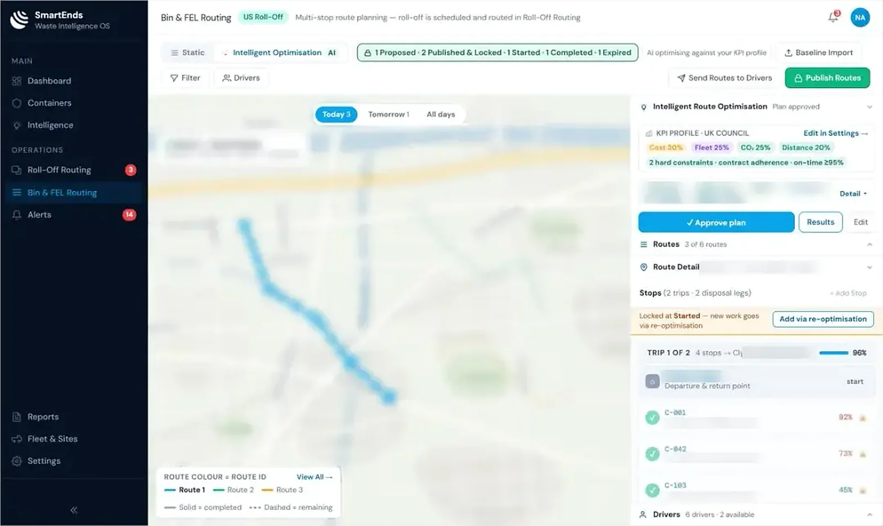Click the SmartEnds logo
Viewport: 883px width, 526px height.
tap(19, 19)
